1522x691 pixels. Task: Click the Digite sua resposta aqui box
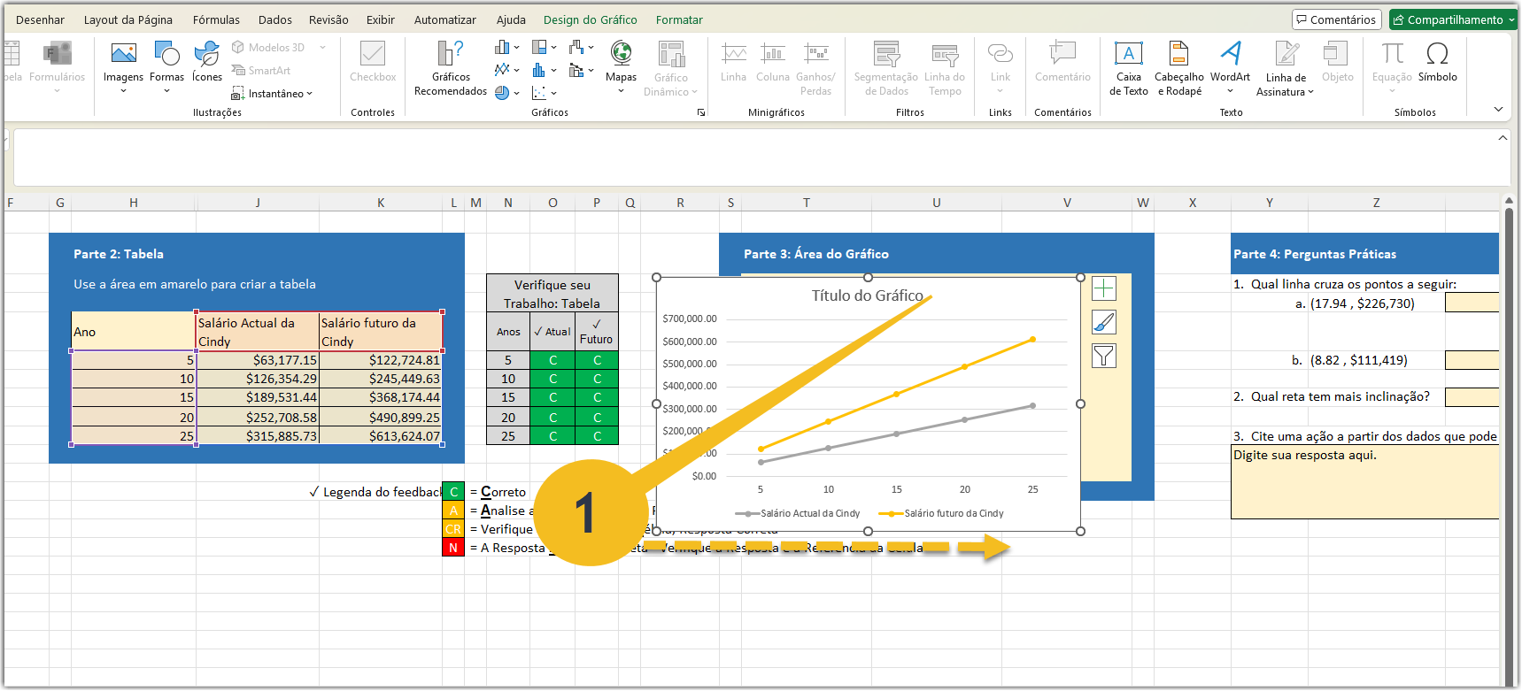click(1364, 481)
